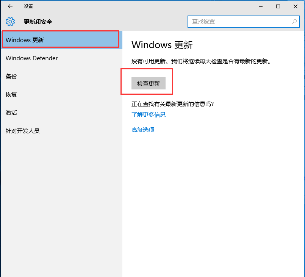This screenshot has height=277, width=305.
Task: Open the 备份 section
Action: [62, 76]
